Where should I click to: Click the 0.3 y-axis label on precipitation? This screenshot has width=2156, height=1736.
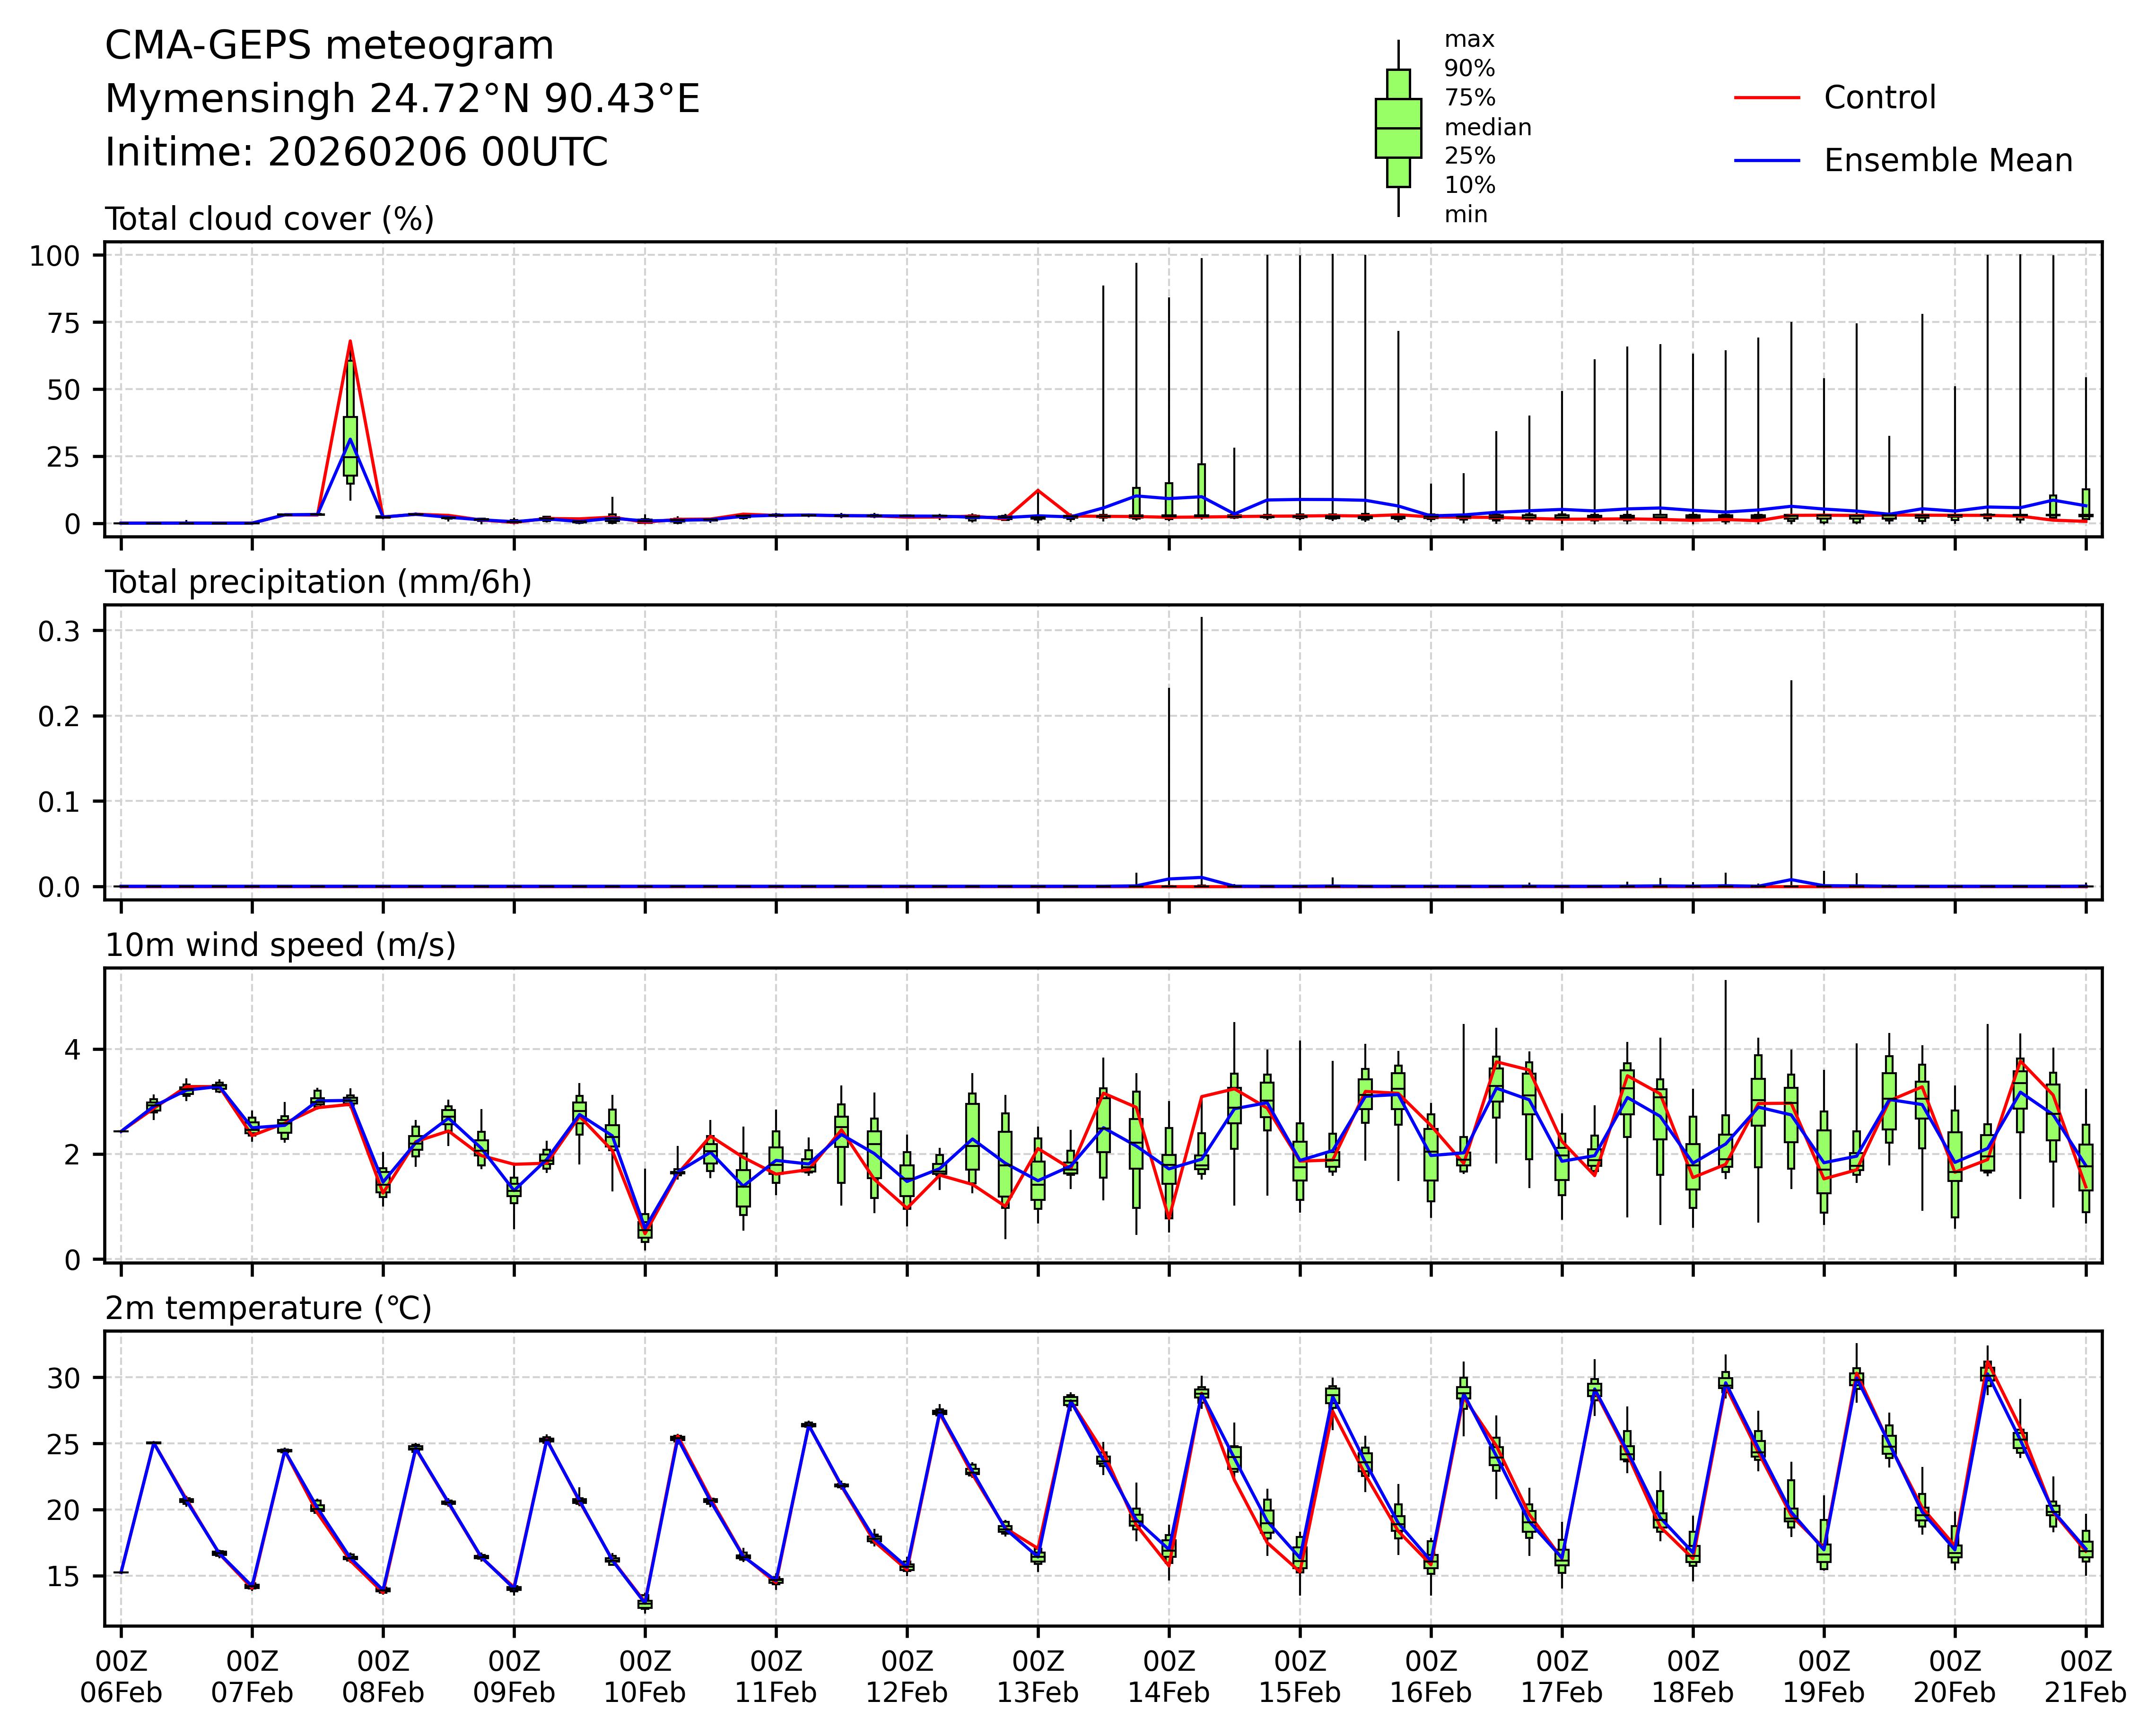click(x=58, y=631)
